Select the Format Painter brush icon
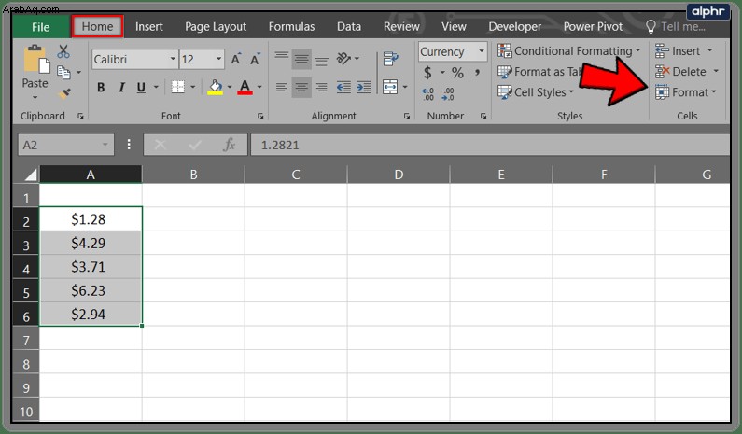 pos(64,93)
